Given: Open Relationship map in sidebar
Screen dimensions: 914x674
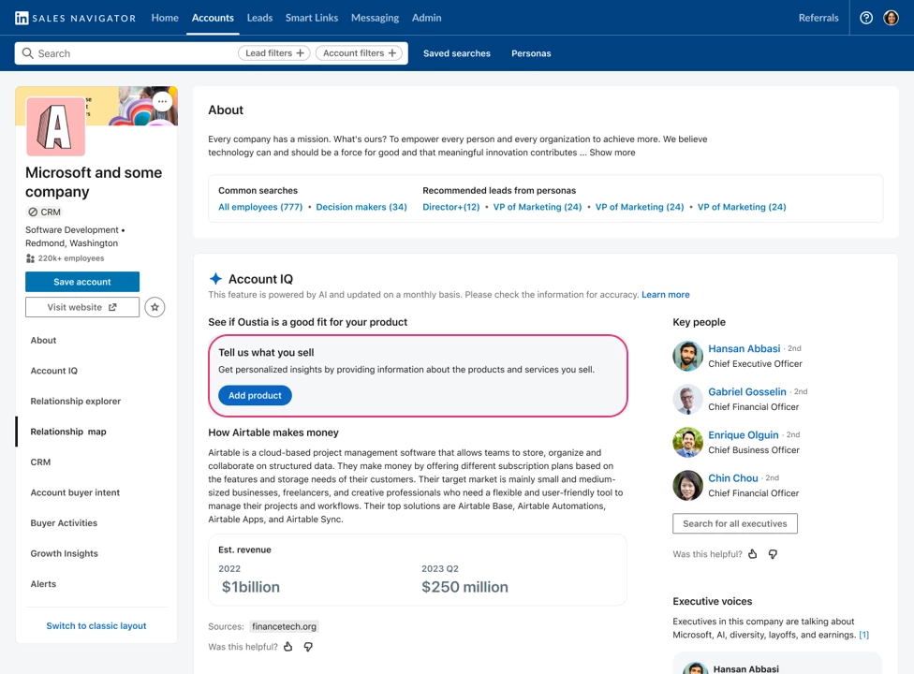Looking at the screenshot, I should (68, 432).
